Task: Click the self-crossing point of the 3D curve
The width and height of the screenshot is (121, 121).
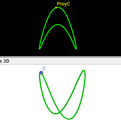Action: [59, 112]
